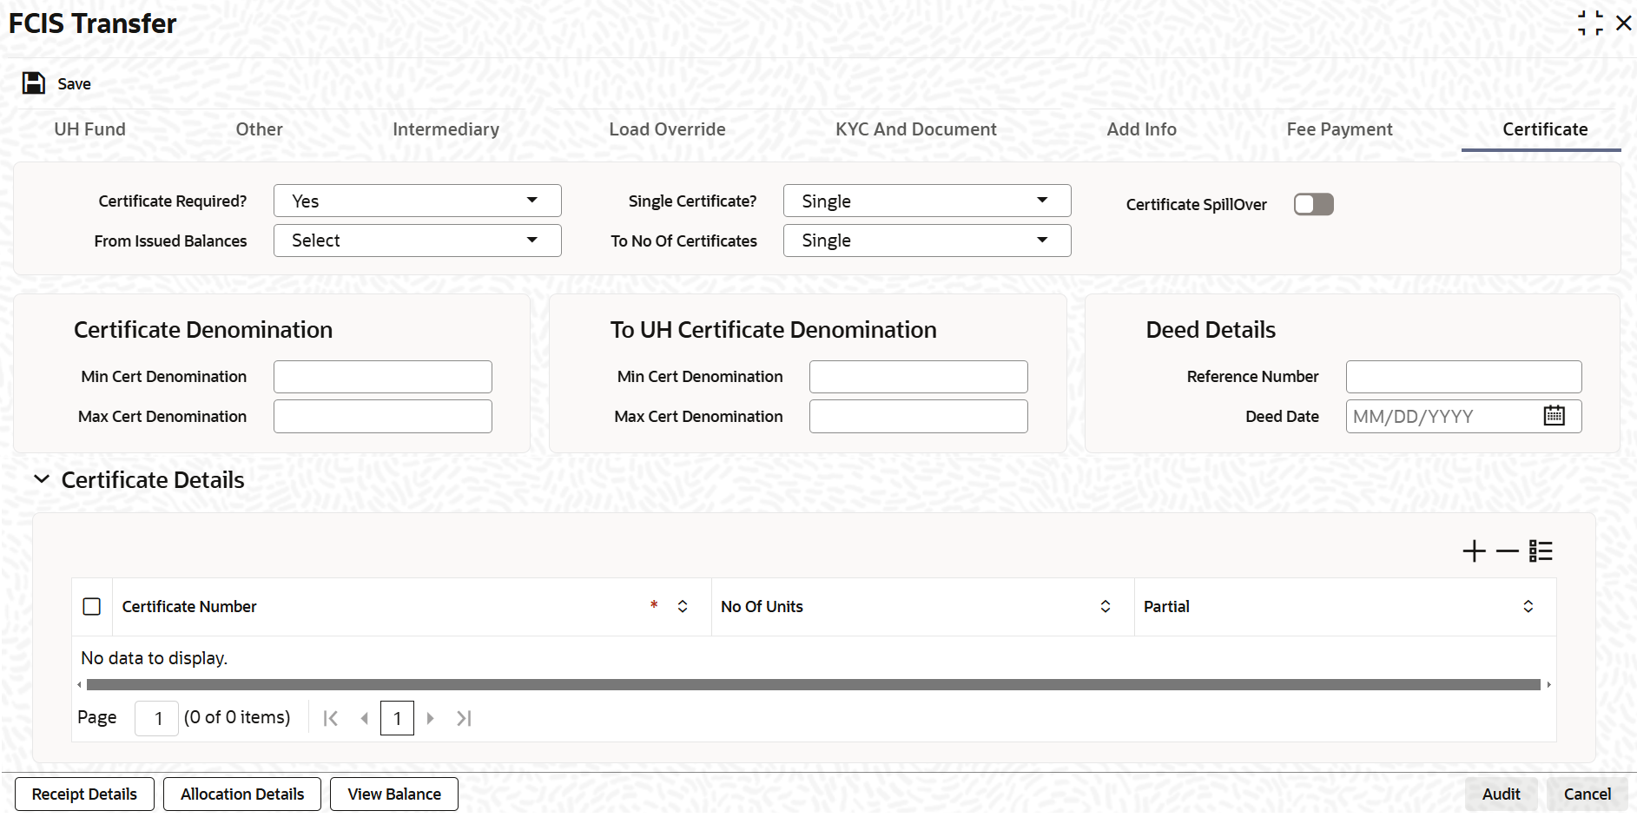Open the Deed Date calendar picker
This screenshot has width=1637, height=824.
pyautogui.click(x=1554, y=416)
